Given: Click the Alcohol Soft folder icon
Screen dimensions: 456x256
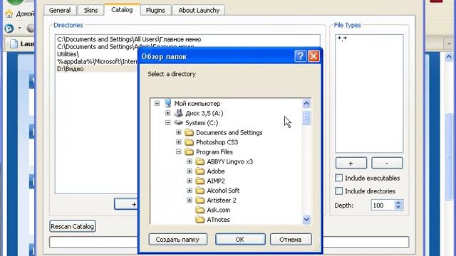Looking at the screenshot, I should [200, 191].
